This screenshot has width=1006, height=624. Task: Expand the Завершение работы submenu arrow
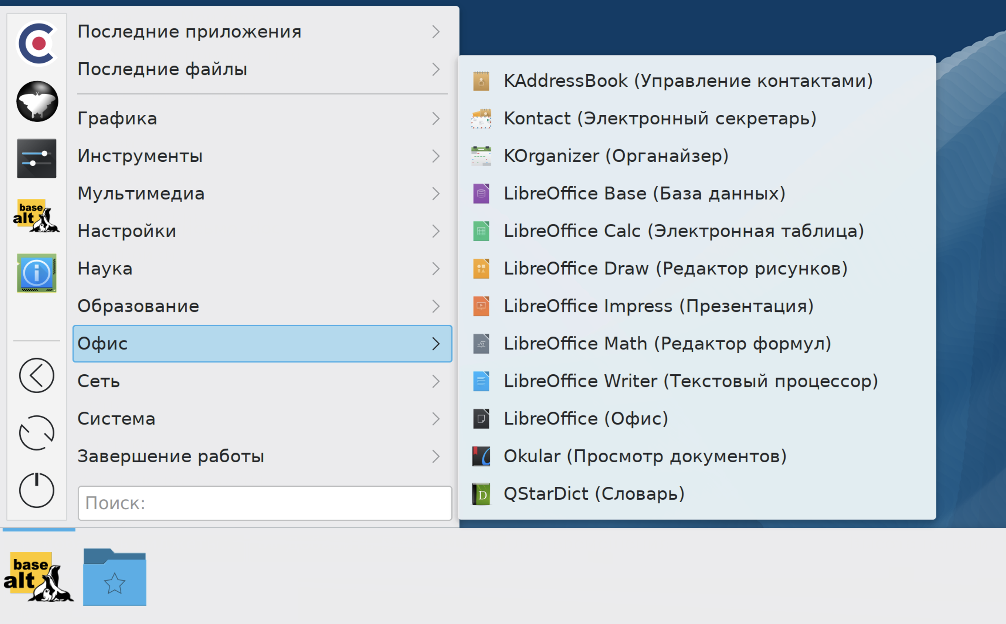(436, 457)
